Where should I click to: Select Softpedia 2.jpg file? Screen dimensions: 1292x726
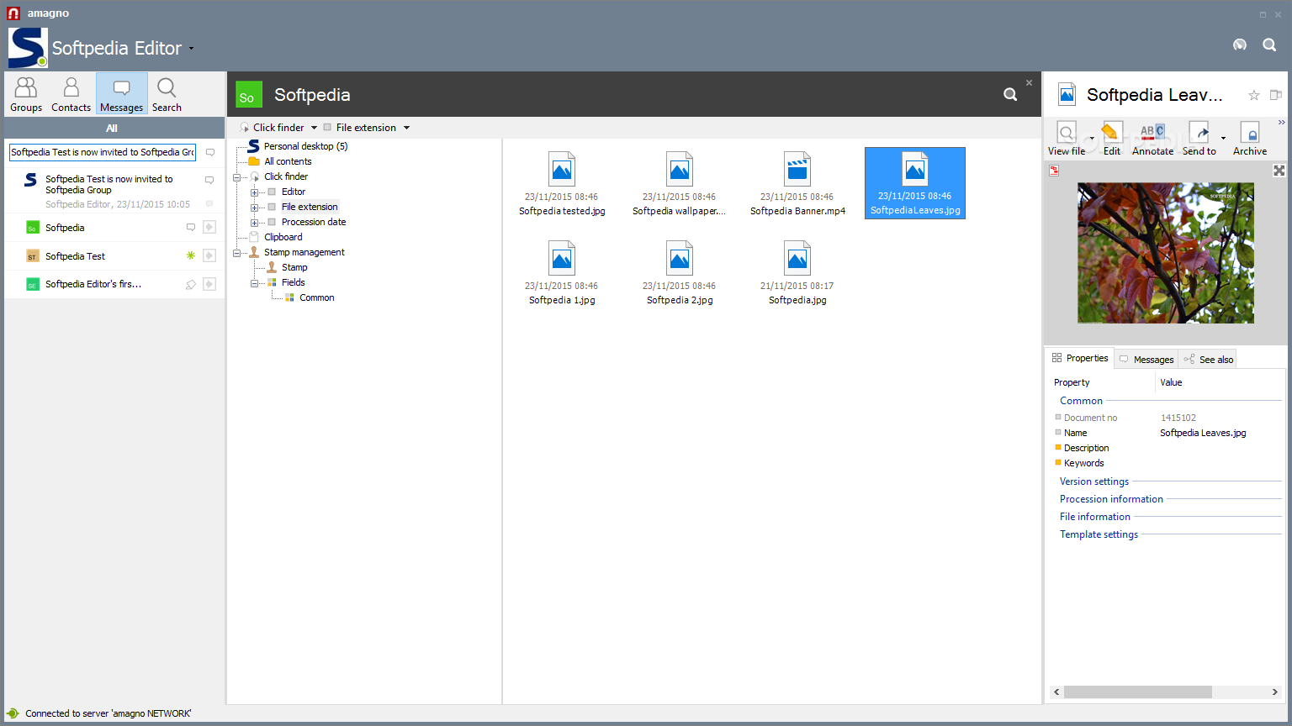680,273
